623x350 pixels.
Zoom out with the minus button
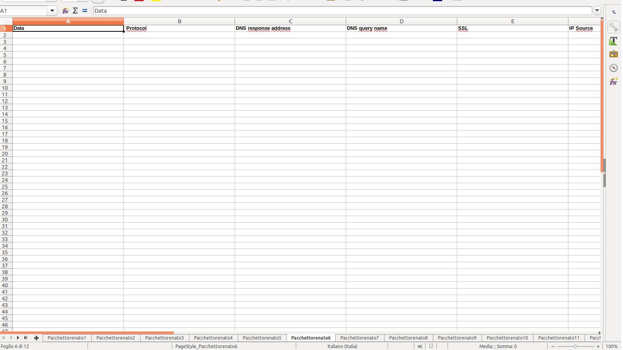[553, 347]
